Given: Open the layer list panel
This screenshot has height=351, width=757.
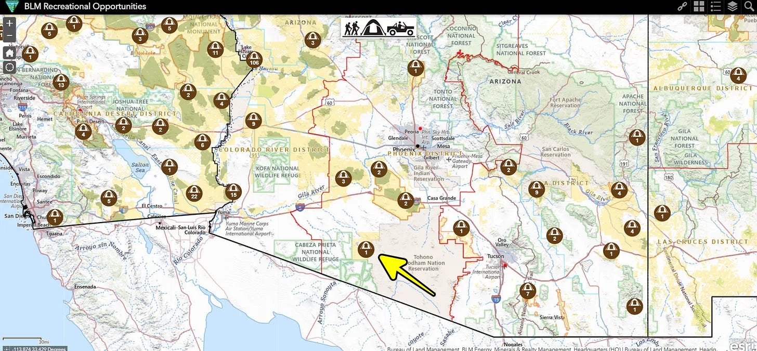Looking at the screenshot, I should coord(732,6).
